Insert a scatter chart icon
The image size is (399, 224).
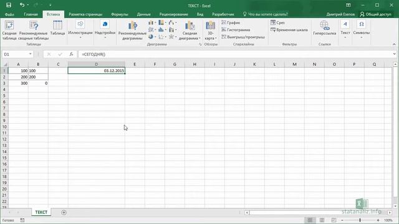coord(161,37)
